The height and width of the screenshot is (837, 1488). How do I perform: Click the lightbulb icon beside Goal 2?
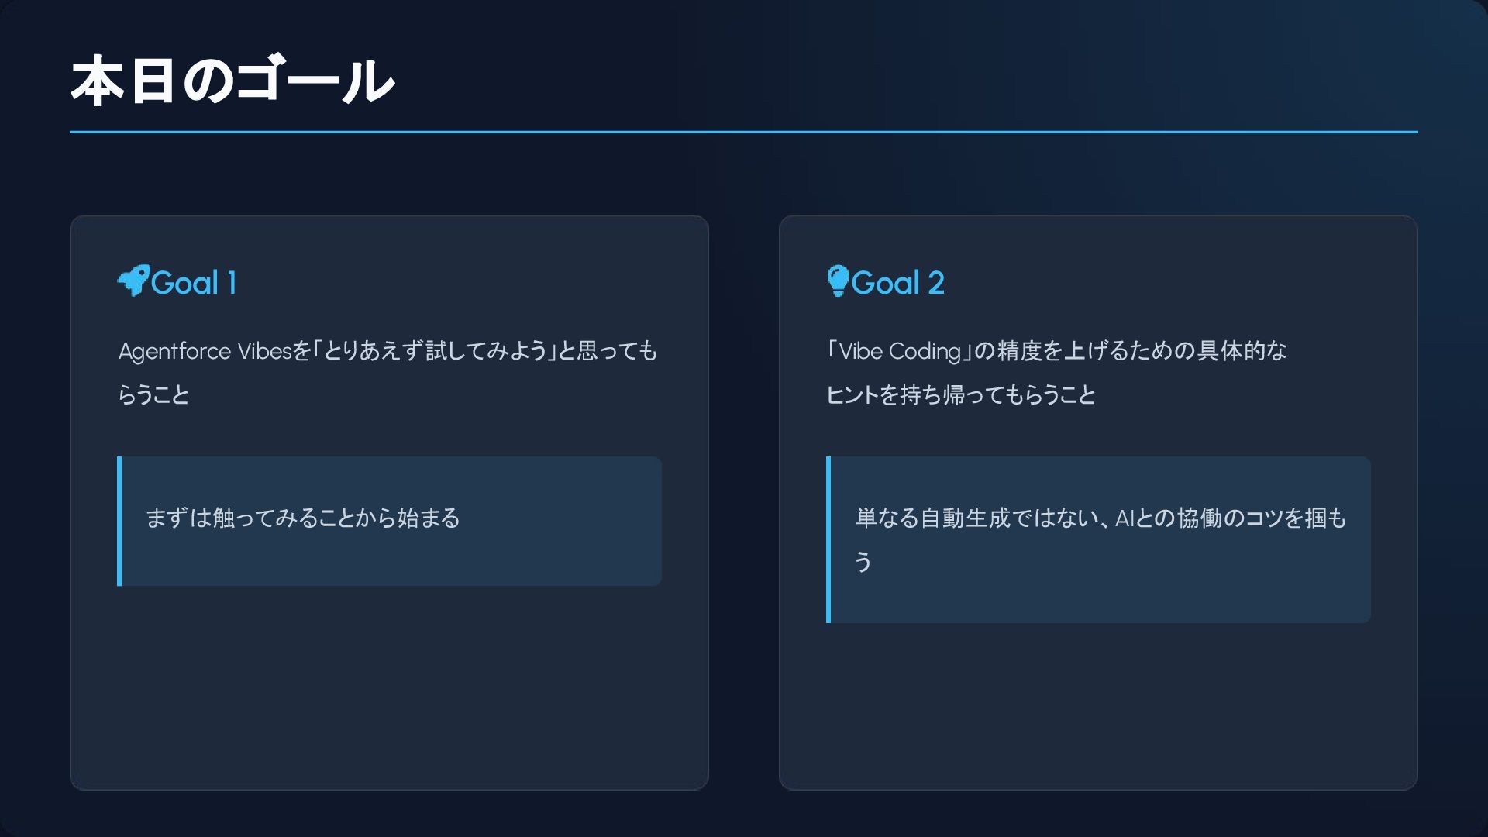(x=838, y=281)
